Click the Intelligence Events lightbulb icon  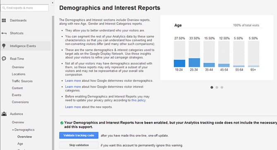click(4, 46)
